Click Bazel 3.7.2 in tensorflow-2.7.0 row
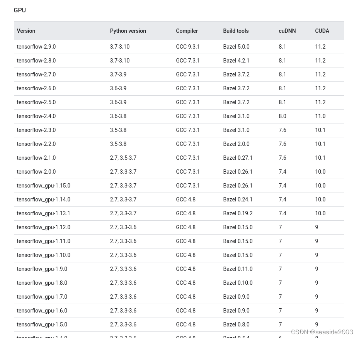This screenshot has height=338, width=359. tap(236, 74)
